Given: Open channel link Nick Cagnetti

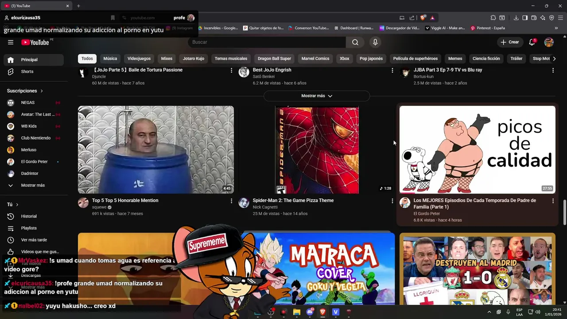Looking at the screenshot, I should (265, 207).
